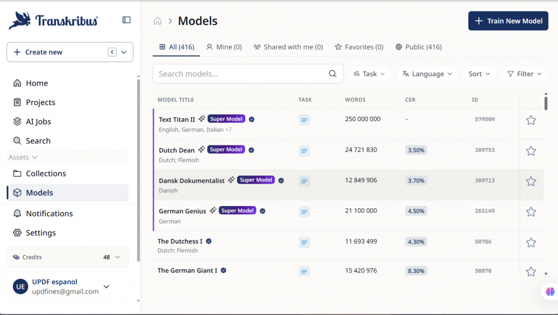The width and height of the screenshot is (558, 315).
Task: Favorite the Dutch Dean model star
Action: [x=531, y=150]
